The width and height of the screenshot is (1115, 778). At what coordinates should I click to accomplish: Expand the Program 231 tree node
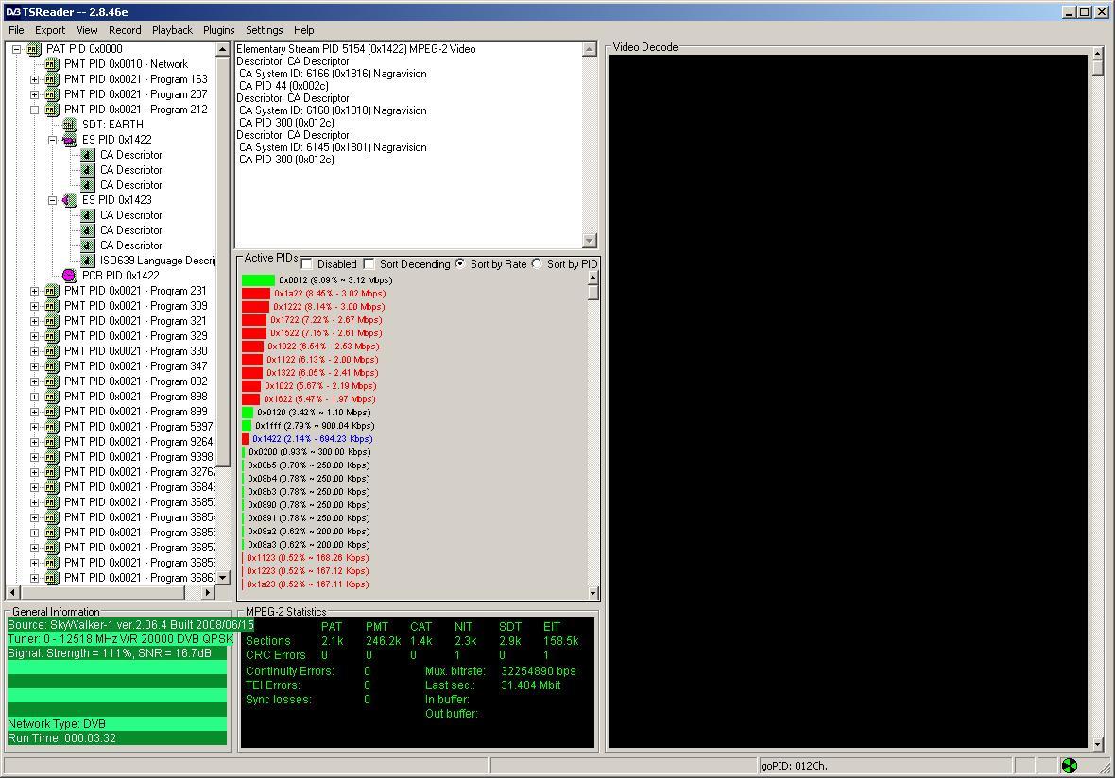34,291
